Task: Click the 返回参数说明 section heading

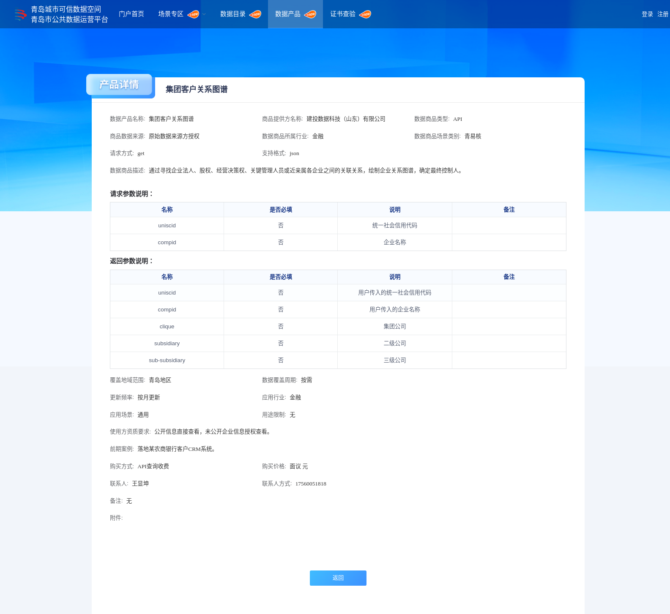Action: pos(132,261)
